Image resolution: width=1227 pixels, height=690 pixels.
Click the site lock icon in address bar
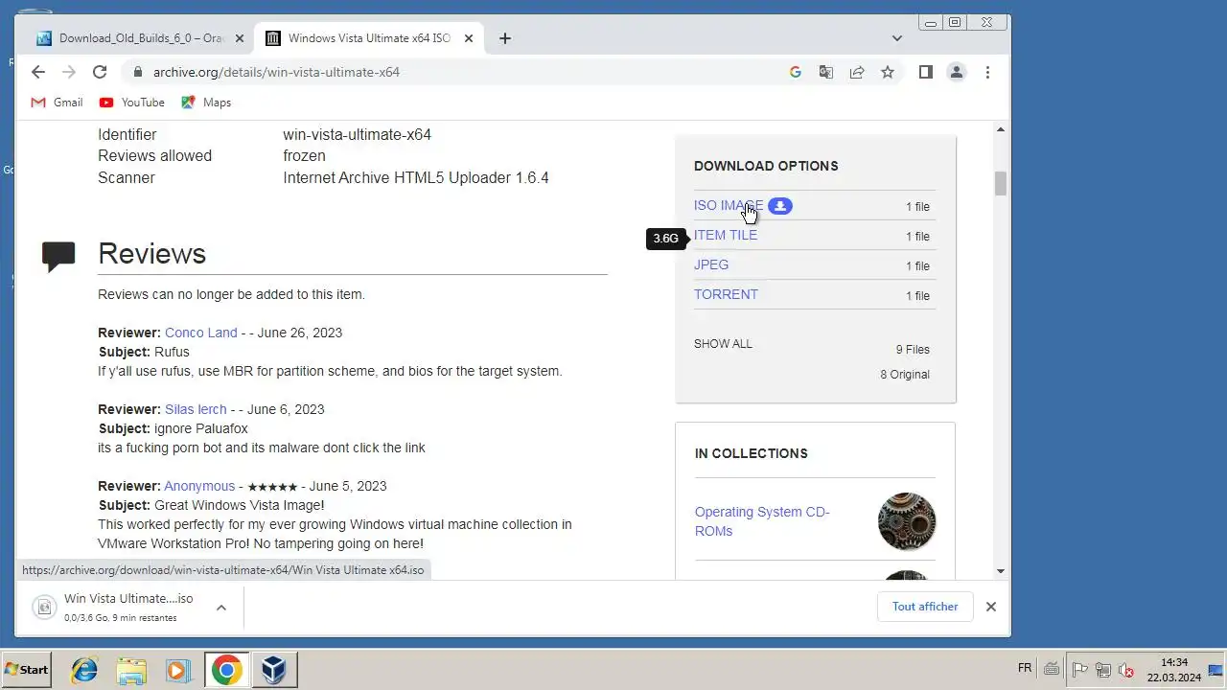[137, 72]
